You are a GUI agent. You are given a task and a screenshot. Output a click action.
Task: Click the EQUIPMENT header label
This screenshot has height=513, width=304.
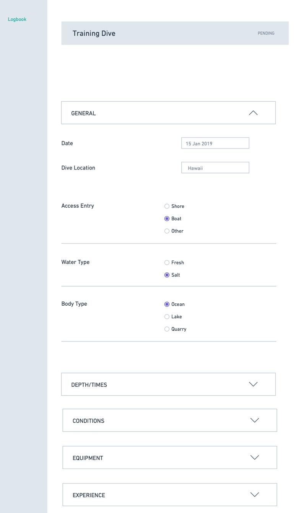pos(88,458)
